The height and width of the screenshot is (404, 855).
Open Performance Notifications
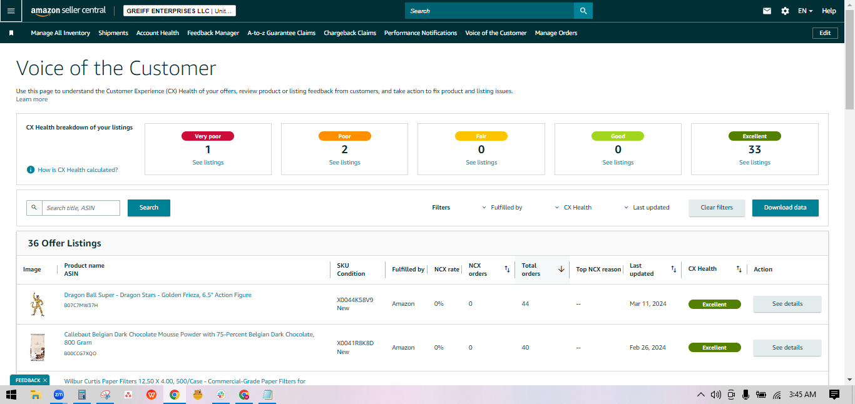point(421,33)
